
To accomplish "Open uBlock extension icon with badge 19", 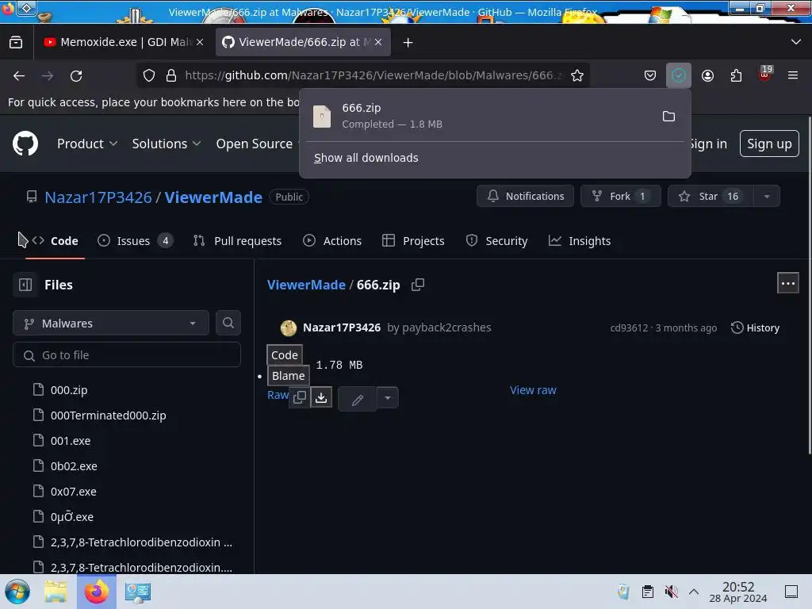I will coord(764,75).
